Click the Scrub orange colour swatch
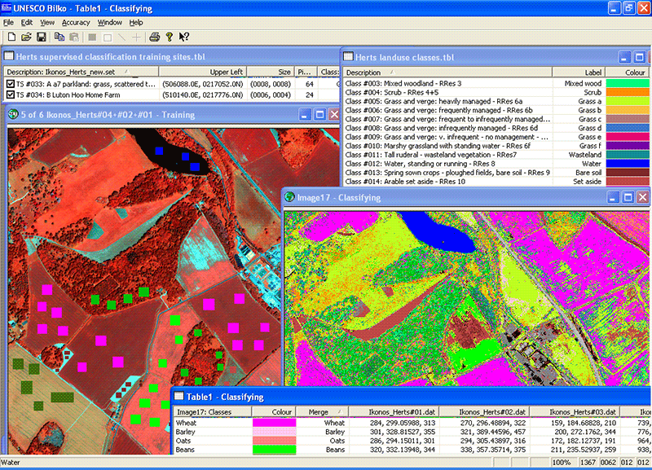This screenshot has height=470, width=652. pyautogui.click(x=628, y=92)
